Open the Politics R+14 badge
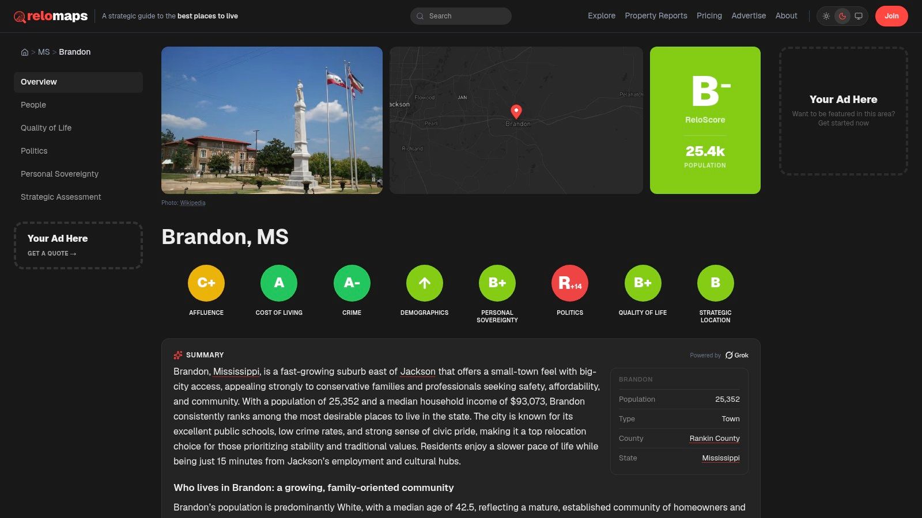 click(x=570, y=283)
